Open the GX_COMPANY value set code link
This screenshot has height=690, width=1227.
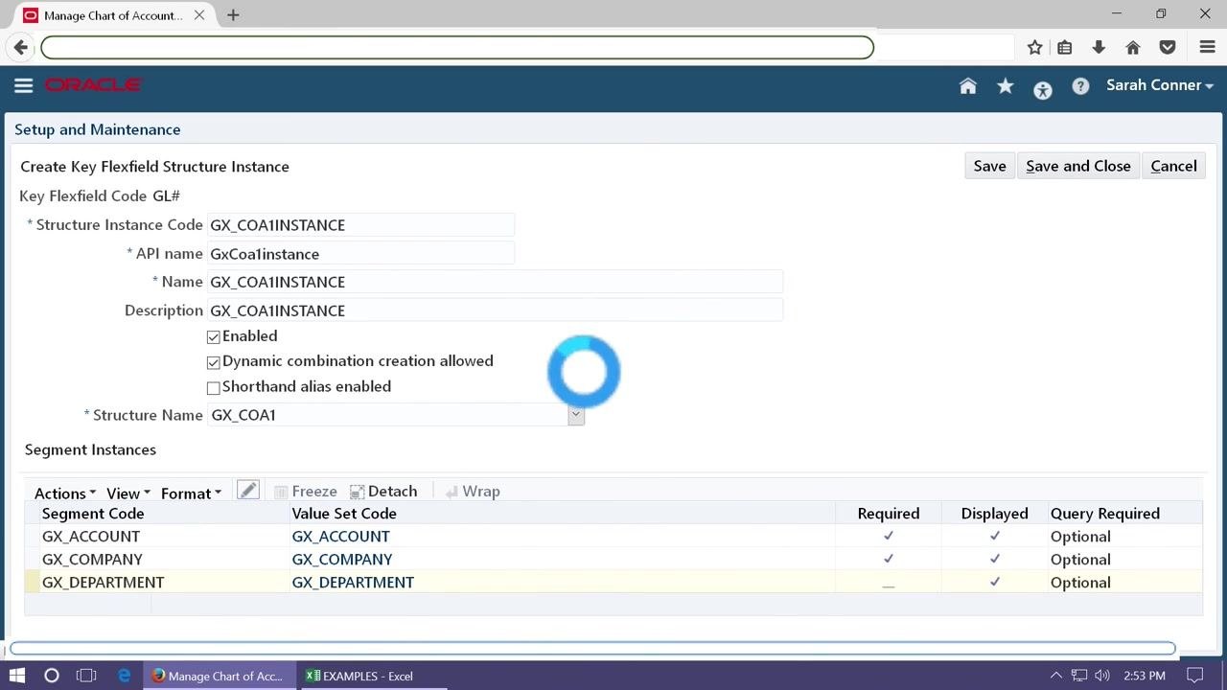342,560
